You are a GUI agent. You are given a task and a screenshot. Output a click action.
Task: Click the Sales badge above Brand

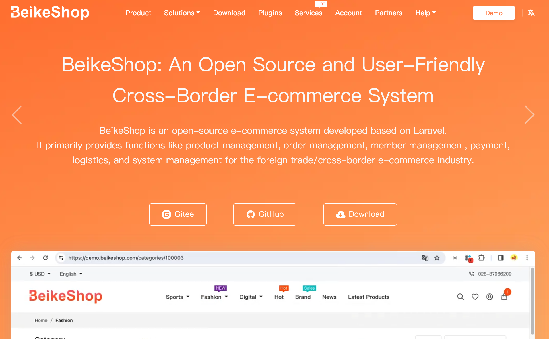[309, 288]
